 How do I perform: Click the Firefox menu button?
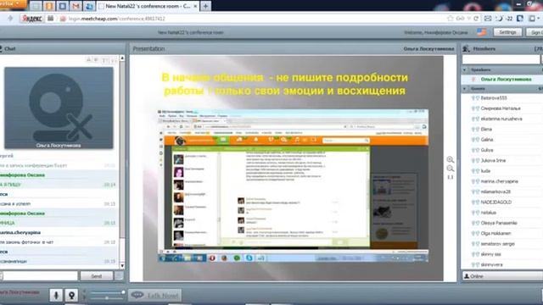(x=13, y=3)
